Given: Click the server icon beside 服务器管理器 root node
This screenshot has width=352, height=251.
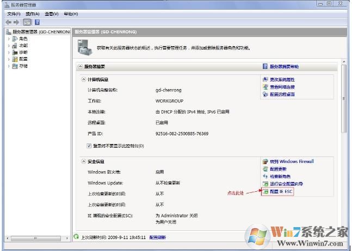Looking at the screenshot, I should pos(9,32).
